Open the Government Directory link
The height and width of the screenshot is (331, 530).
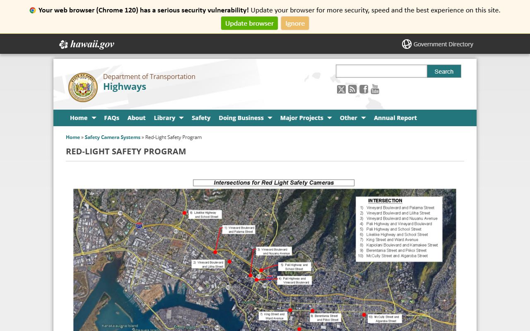tap(443, 44)
